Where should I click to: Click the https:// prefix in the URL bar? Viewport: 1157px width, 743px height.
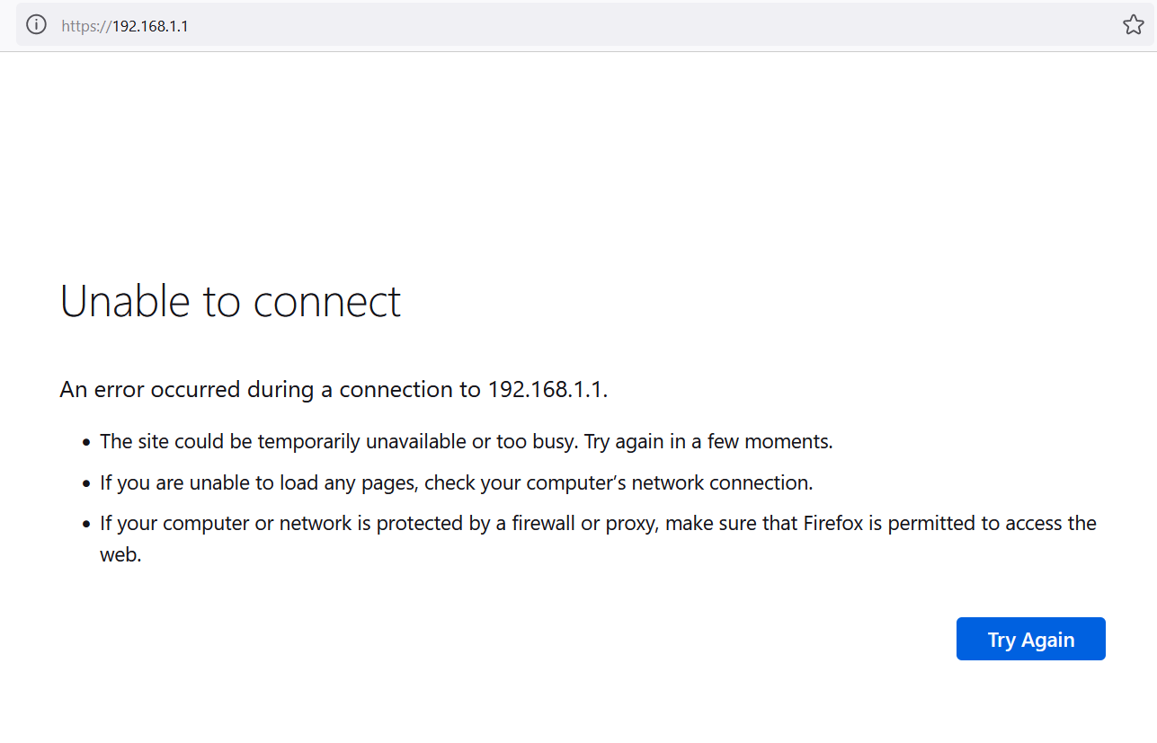pyautogui.click(x=86, y=26)
